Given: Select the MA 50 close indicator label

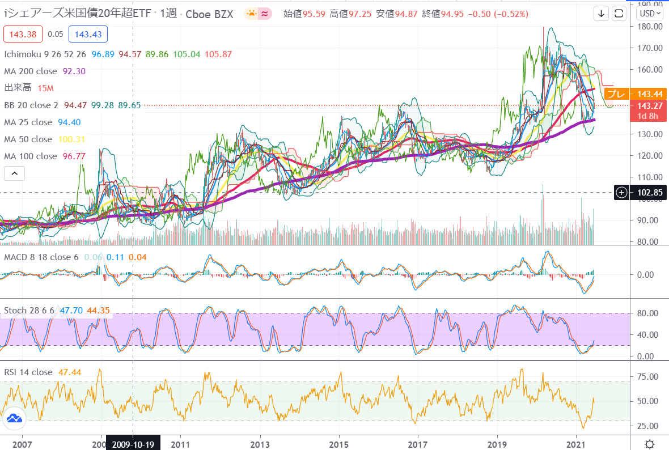Looking at the screenshot, I should (x=28, y=139).
